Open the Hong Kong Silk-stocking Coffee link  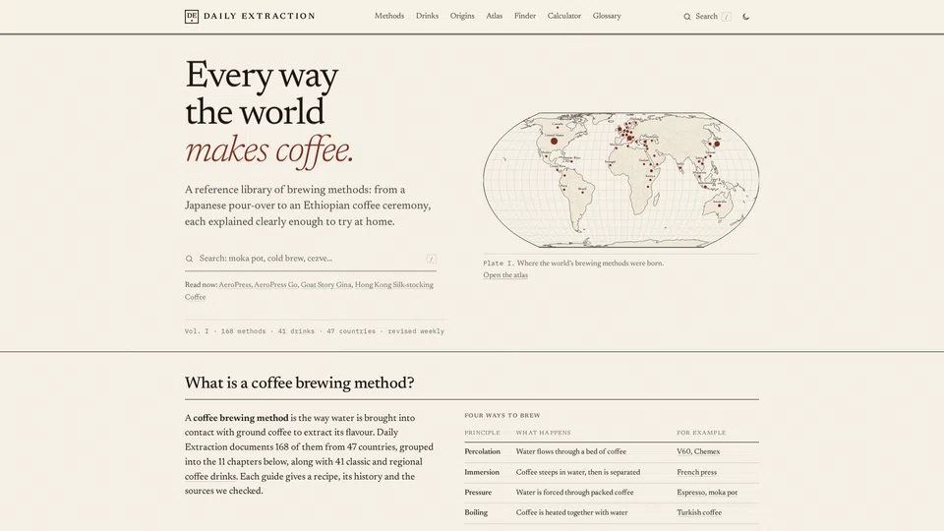pyautogui.click(x=393, y=285)
